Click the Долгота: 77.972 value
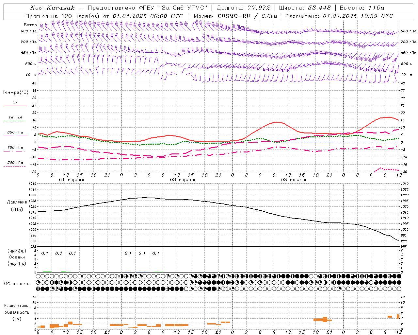 [x=243, y=8]
